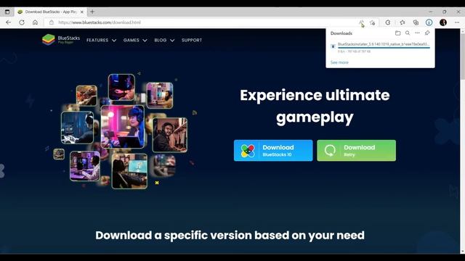Image resolution: width=465 pixels, height=261 pixels.
Task: Open the browser home page
Action: 35,22
